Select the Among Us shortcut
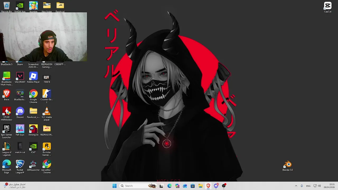 pos(33,130)
